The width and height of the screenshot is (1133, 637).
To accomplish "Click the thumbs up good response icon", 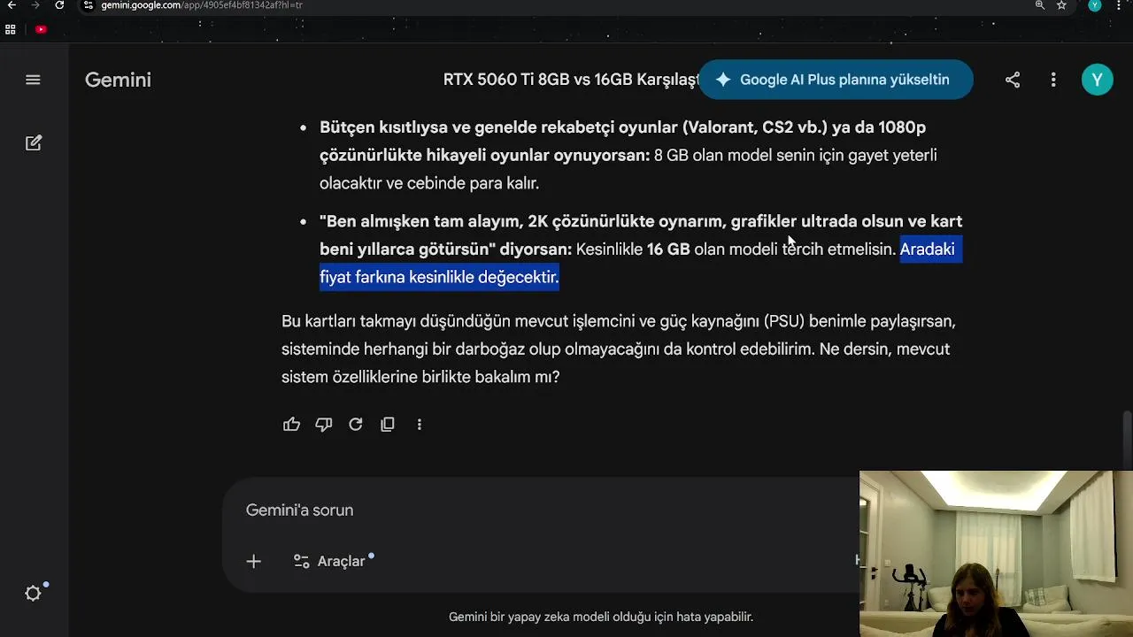I will pos(291,425).
